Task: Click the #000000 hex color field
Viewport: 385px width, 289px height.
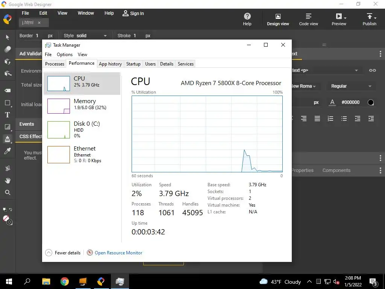Action: coord(350,102)
